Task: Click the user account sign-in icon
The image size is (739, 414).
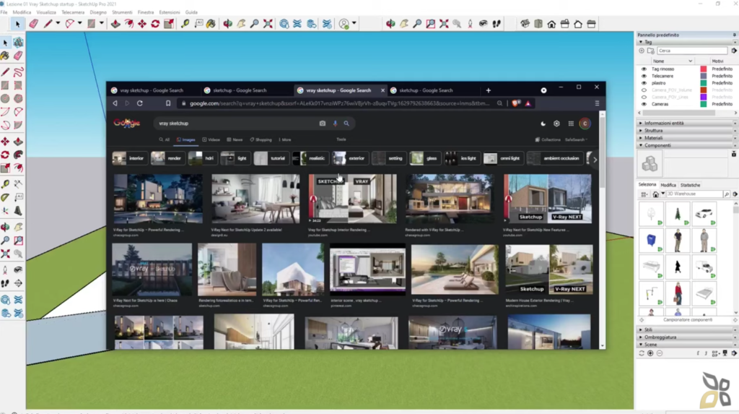Action: pyautogui.click(x=344, y=24)
